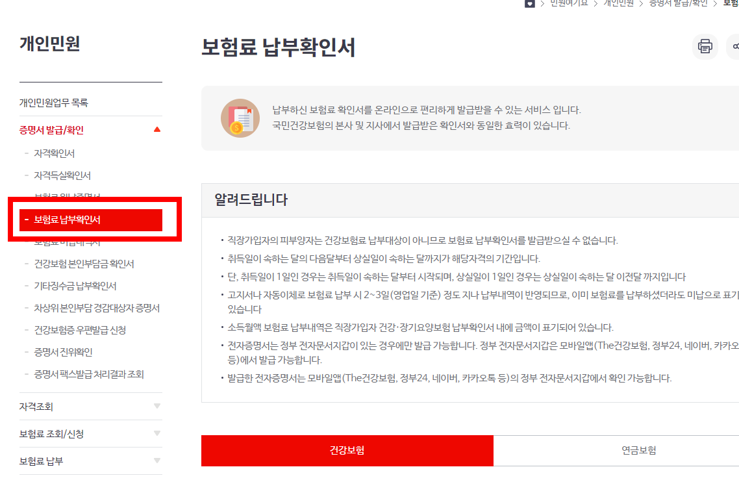Open 증명서 팩스발급 처리결과 조회

(x=88, y=372)
